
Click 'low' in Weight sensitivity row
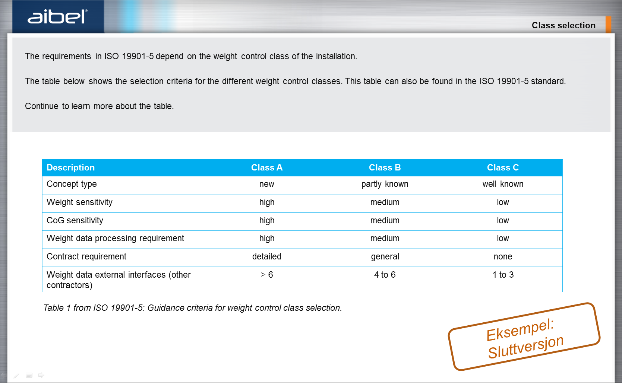(503, 202)
